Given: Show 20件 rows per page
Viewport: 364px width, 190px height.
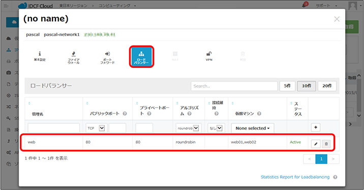Looking at the screenshot, I should pos(327,86).
